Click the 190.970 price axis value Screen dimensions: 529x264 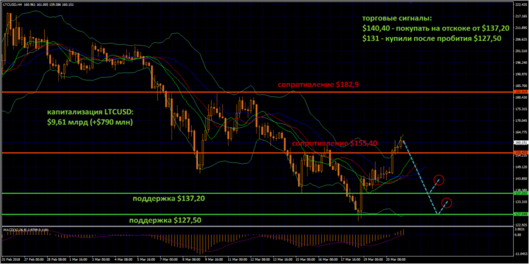tap(520, 74)
